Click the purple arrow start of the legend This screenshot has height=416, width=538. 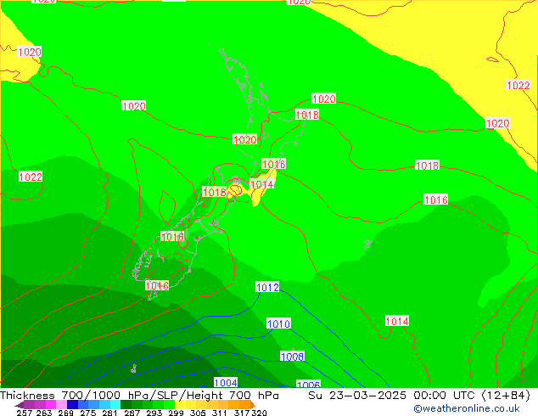pyautogui.click(x=20, y=404)
